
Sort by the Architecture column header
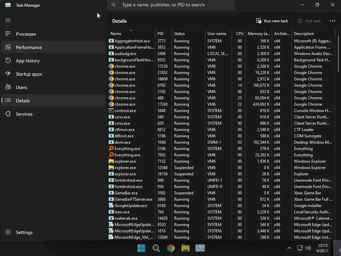(x=282, y=33)
